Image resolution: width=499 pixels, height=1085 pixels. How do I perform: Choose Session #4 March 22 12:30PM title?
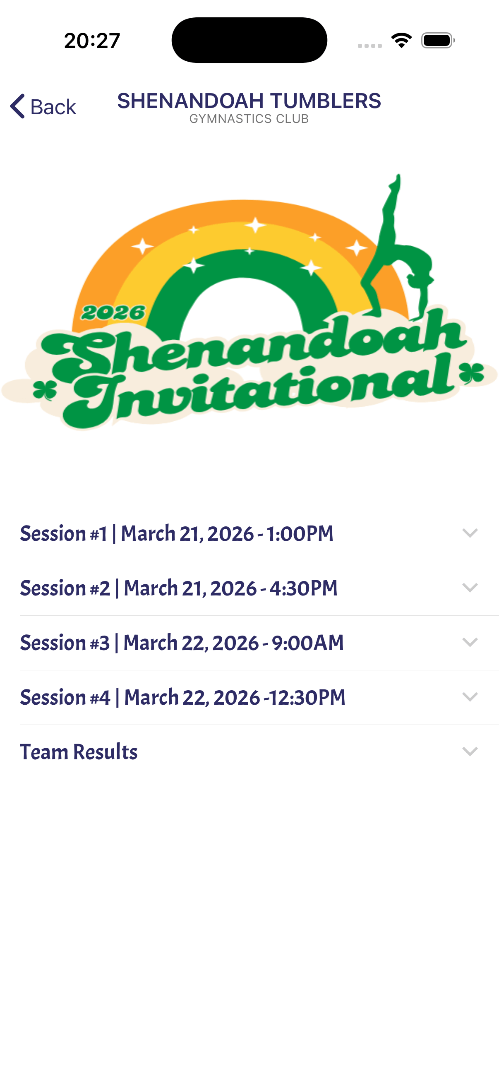(183, 698)
